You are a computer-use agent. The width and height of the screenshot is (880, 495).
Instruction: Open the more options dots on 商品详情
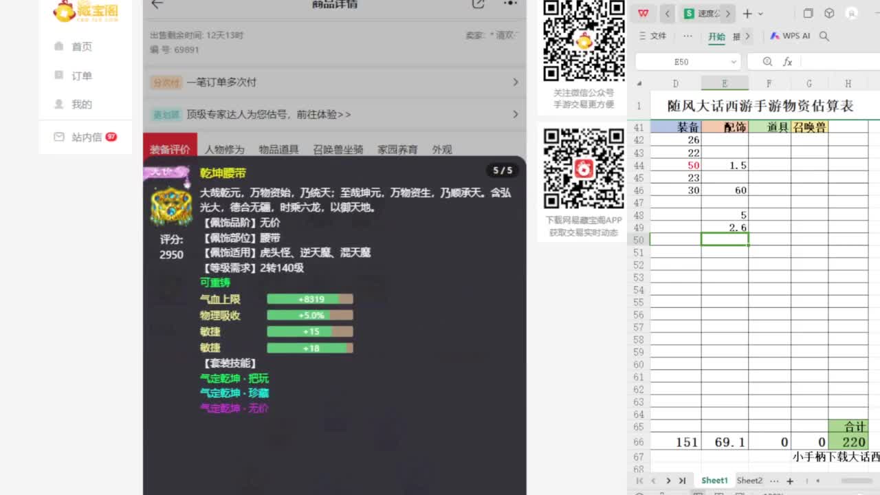pos(510,5)
